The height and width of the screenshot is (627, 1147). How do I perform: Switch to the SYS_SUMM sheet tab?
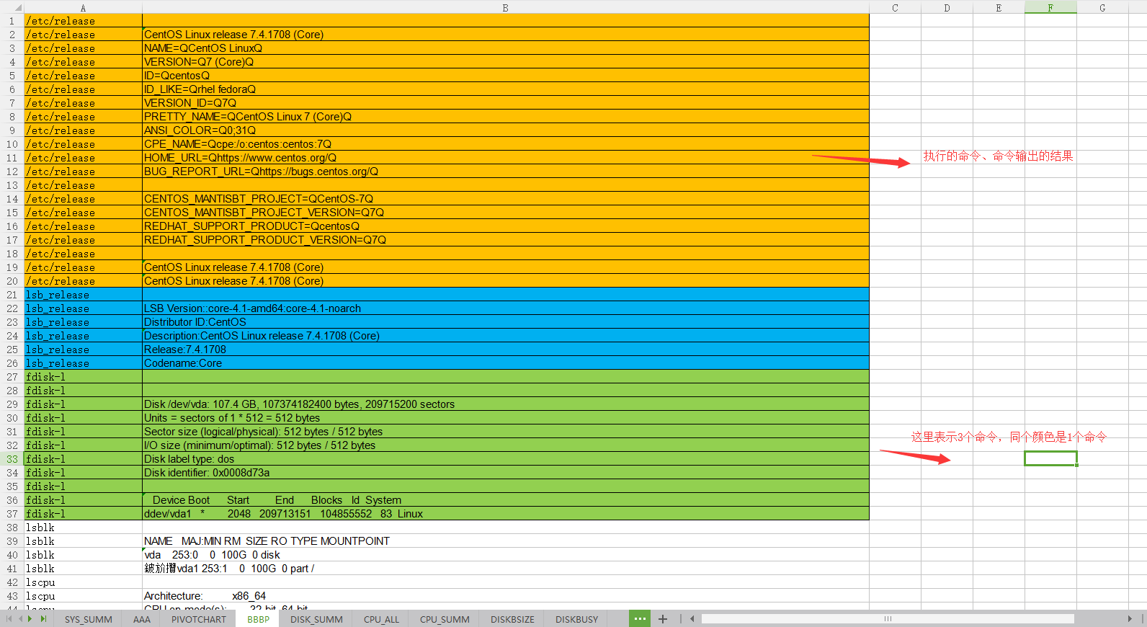[88, 619]
